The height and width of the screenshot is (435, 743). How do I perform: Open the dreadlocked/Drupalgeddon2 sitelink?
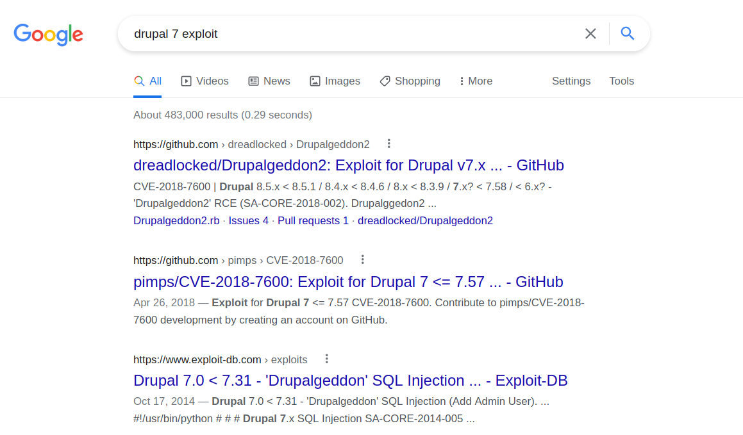tap(425, 220)
